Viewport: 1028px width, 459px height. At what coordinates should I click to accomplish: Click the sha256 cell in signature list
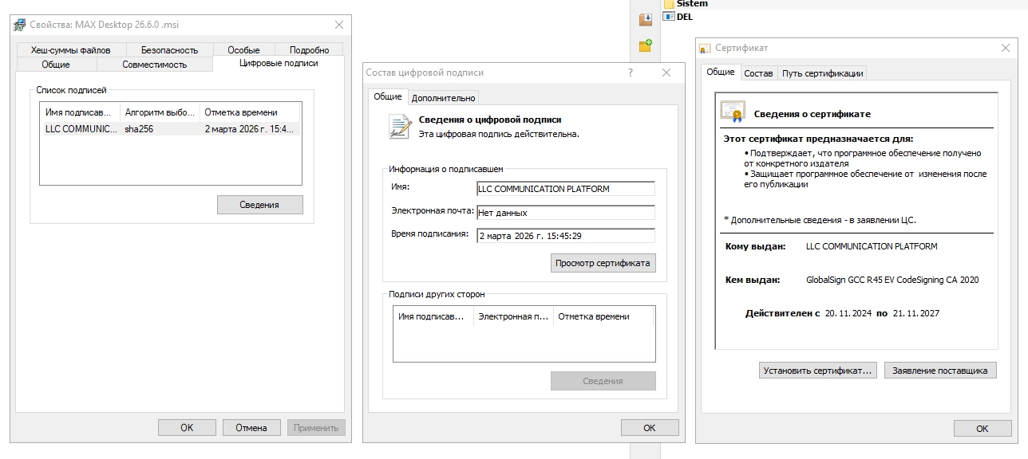coord(139,129)
